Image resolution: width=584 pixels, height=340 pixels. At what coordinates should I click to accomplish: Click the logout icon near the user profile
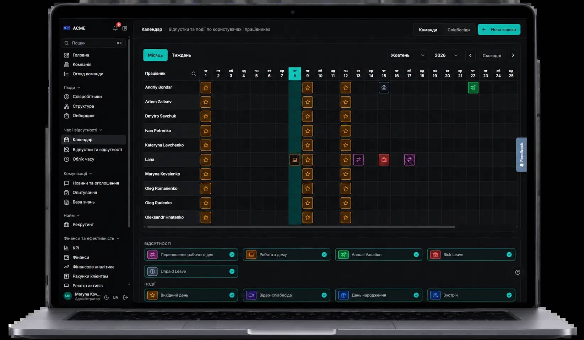pyautogui.click(x=125, y=297)
